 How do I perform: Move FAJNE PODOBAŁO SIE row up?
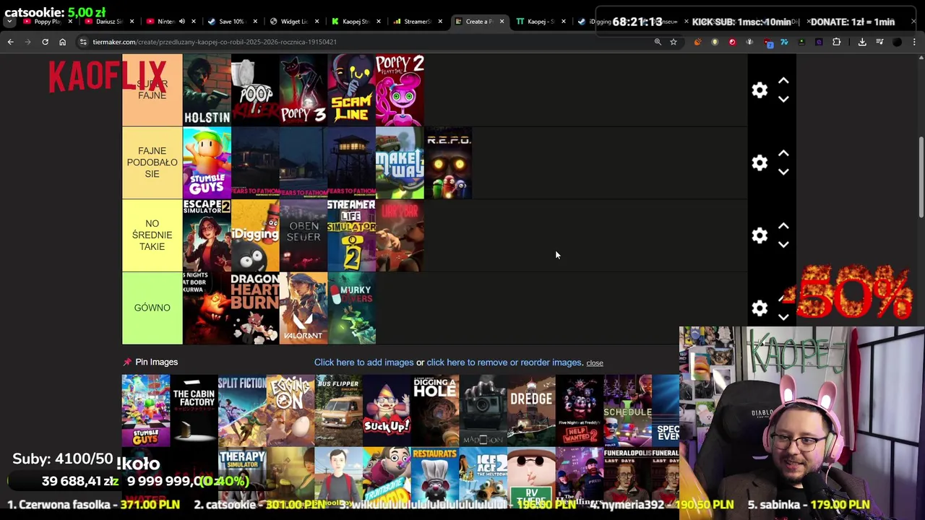783,153
